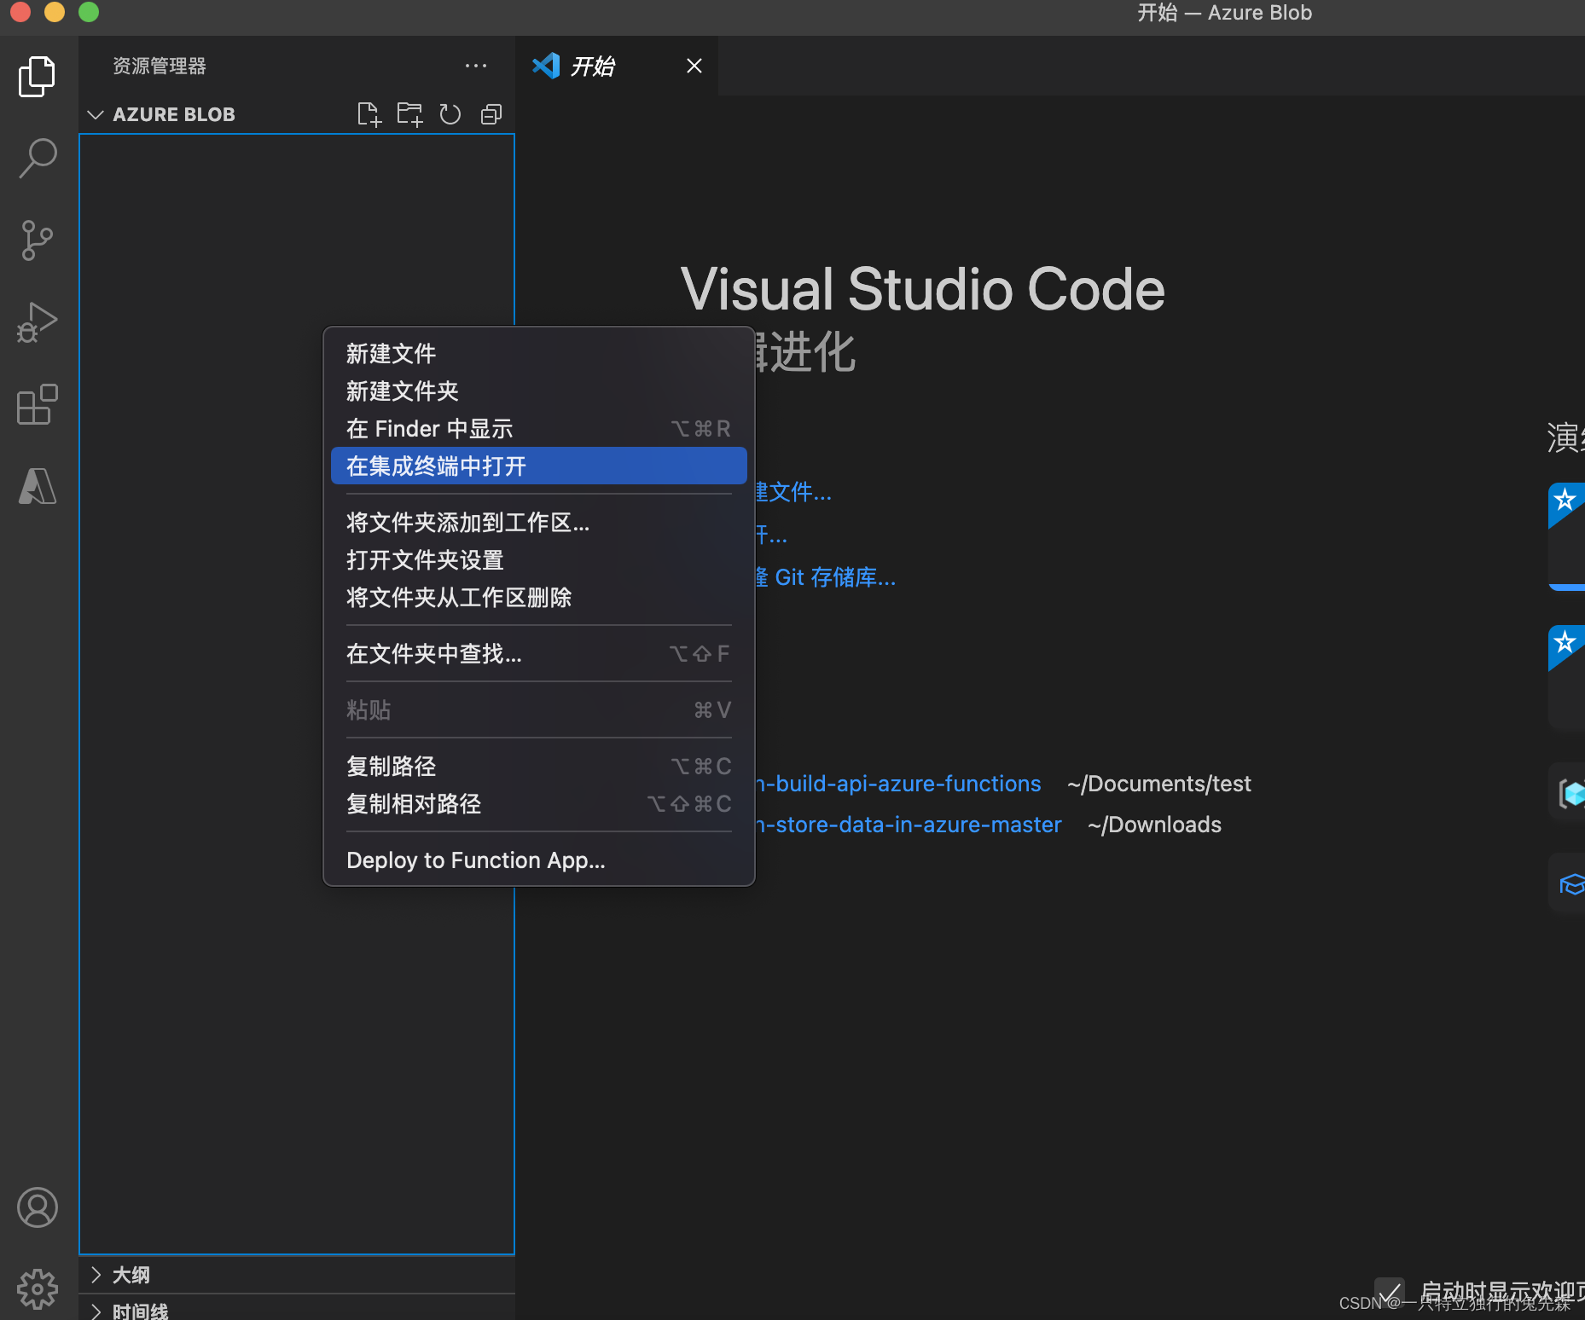This screenshot has width=1585, height=1320.
Task: Open the walkthrough card with graduation cap icon
Action: [x=1567, y=883]
